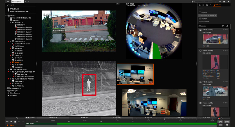Pause the video playback
The image size is (235, 127).
(x=15, y=122)
